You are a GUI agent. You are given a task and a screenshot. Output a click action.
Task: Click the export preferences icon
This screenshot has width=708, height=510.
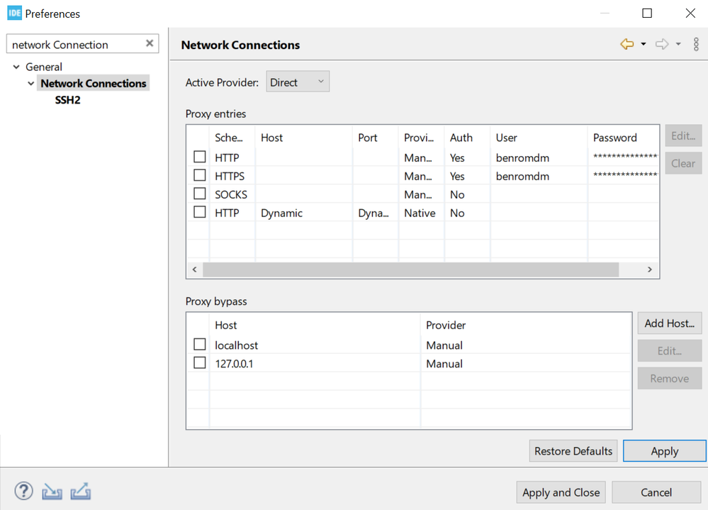click(x=80, y=491)
